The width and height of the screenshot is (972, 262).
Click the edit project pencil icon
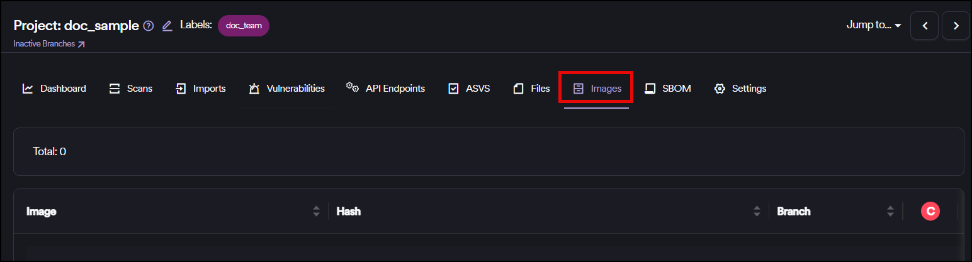pos(167,26)
